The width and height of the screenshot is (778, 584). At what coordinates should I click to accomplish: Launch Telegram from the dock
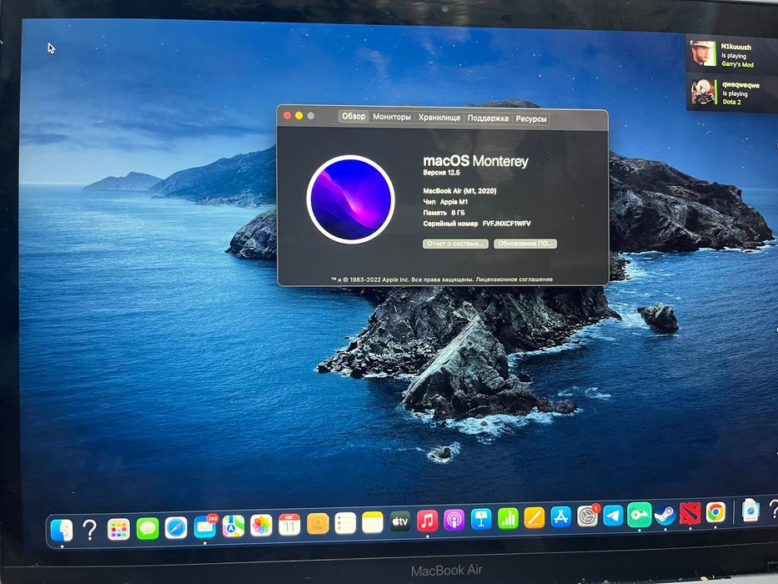613,516
